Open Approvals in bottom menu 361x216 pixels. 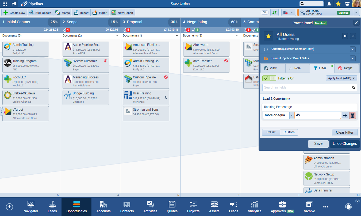pos(282,207)
